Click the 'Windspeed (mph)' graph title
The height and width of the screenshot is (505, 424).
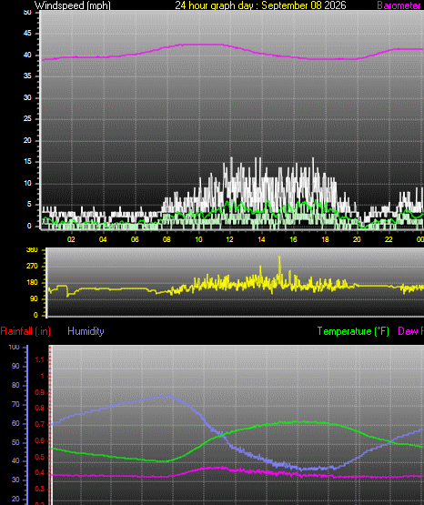(x=73, y=5)
